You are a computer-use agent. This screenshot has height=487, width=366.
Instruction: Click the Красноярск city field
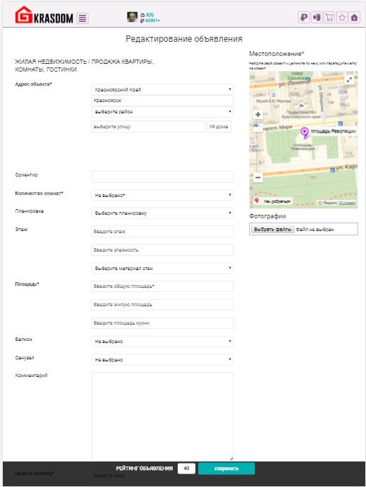click(162, 101)
